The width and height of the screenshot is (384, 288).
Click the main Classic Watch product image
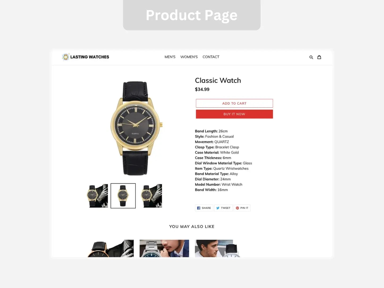point(136,128)
